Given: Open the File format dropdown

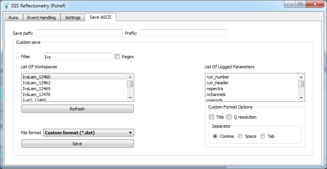Looking at the screenshot, I should 88,133.
